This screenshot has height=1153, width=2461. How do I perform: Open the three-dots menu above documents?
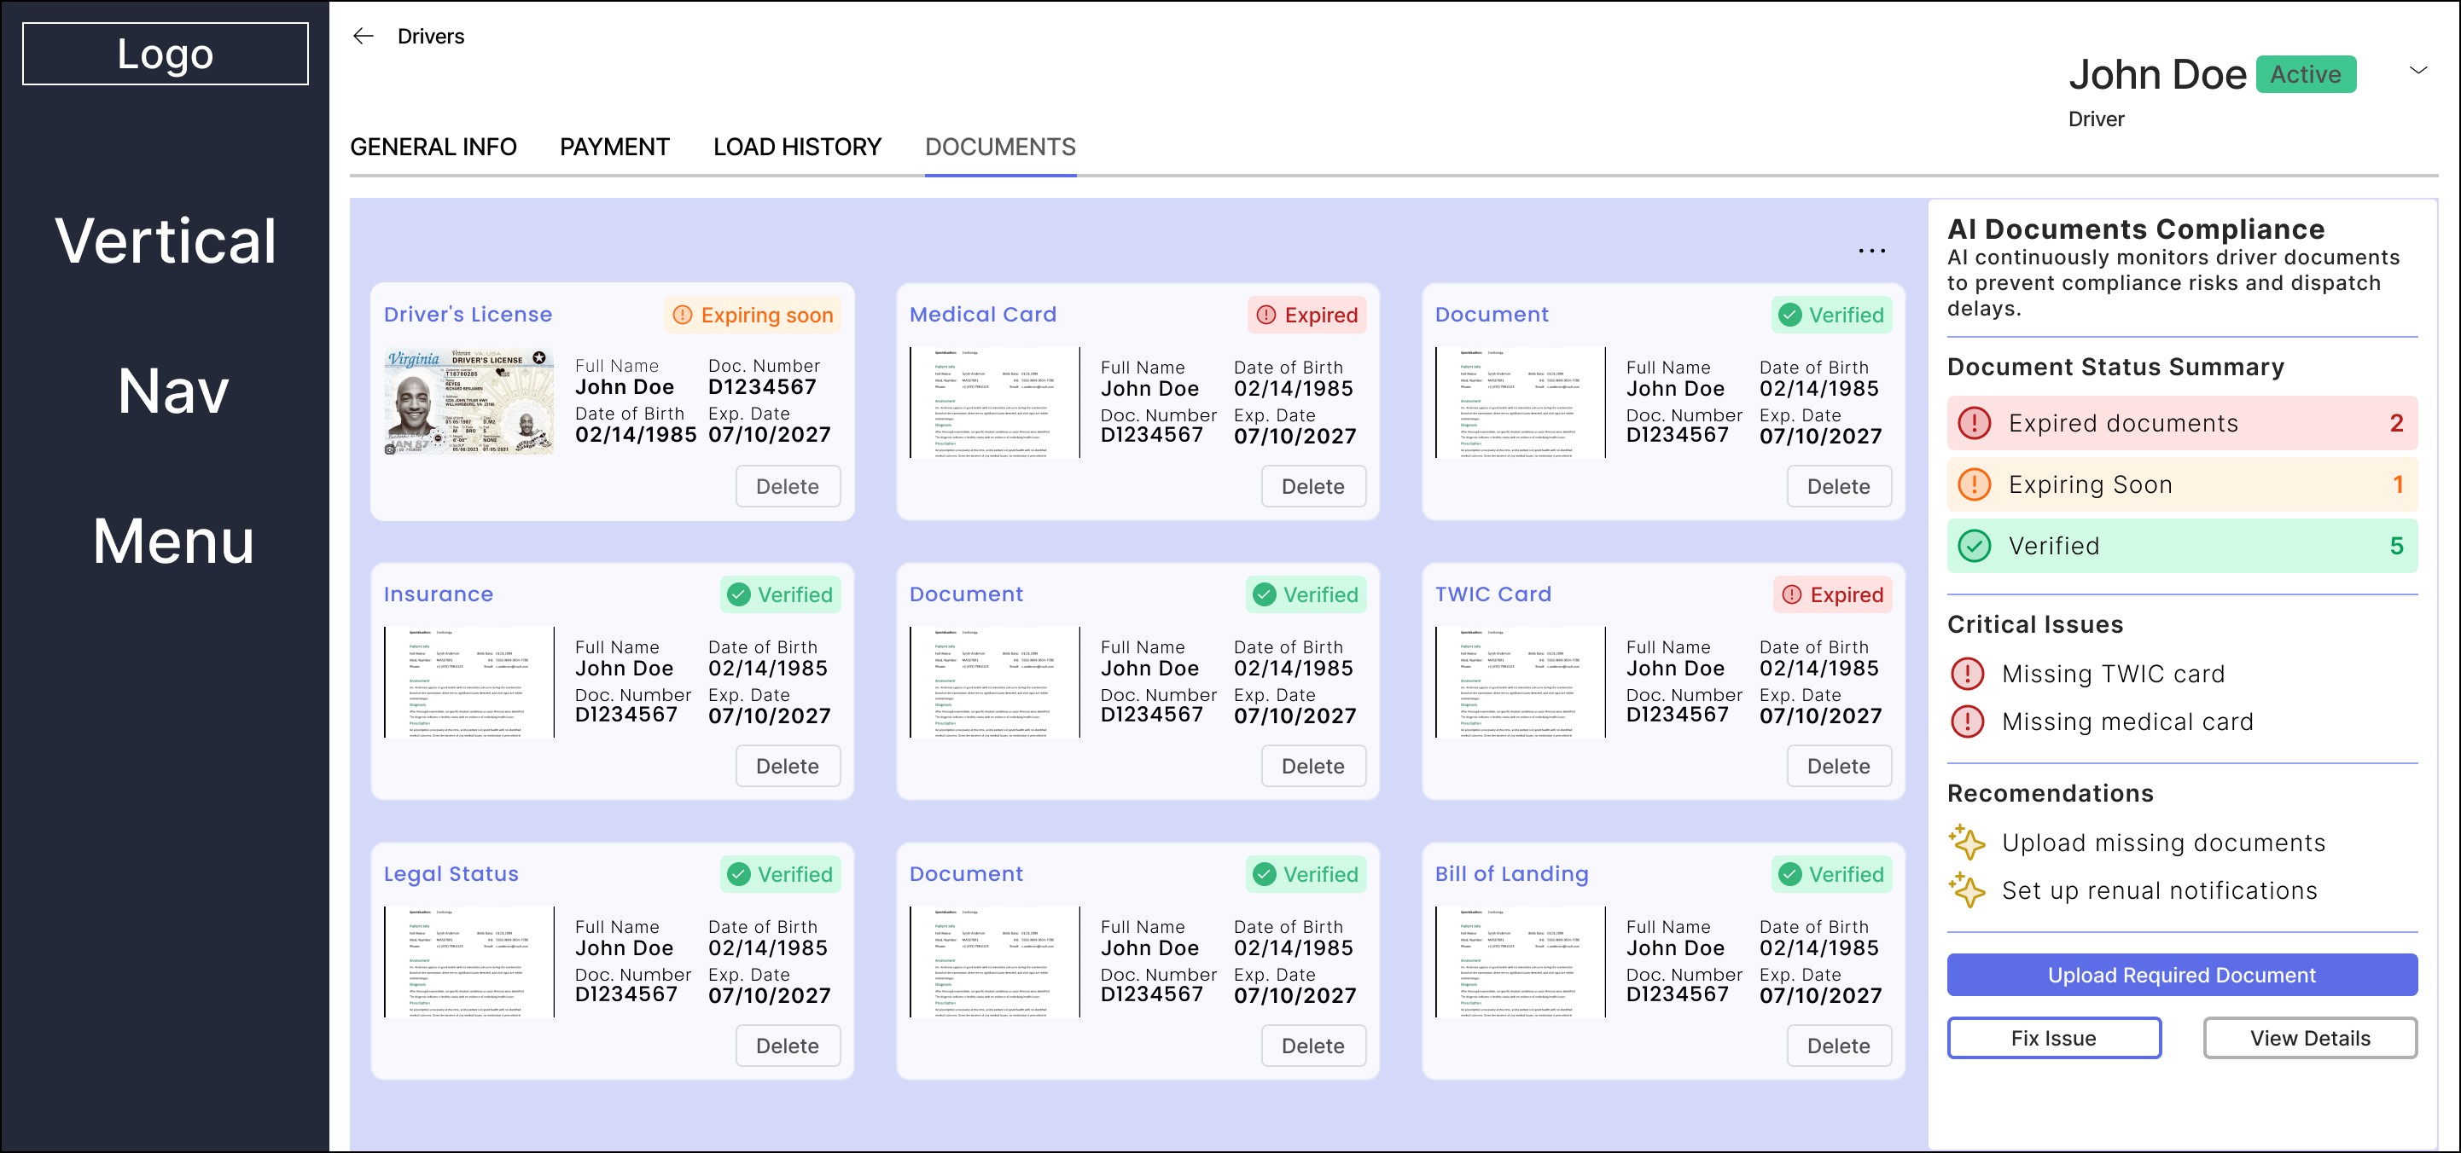click(1870, 251)
